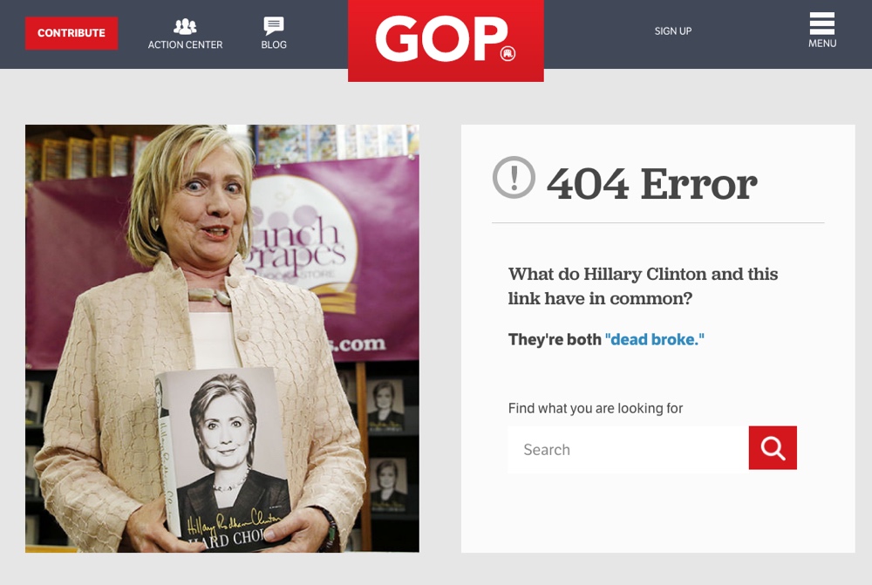872x585 pixels.
Task: Click the Hillary Clinton photo
Action: tap(221, 338)
